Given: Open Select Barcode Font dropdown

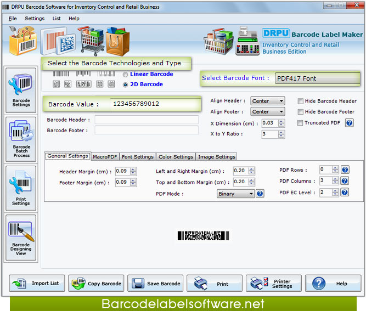Looking at the screenshot, I should coord(317,78).
